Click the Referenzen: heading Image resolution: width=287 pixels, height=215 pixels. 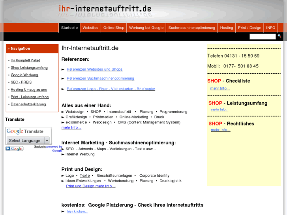click(x=75, y=59)
